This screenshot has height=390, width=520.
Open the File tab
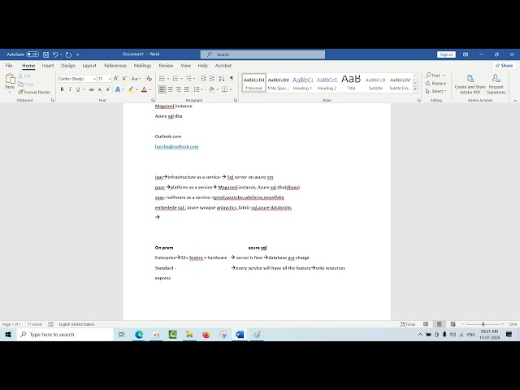9,66
